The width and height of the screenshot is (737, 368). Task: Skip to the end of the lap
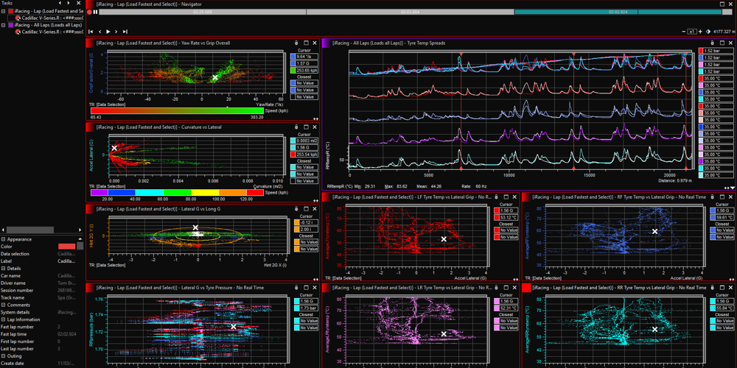point(126,32)
